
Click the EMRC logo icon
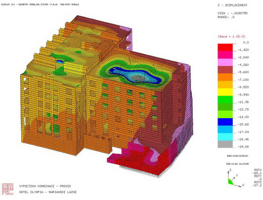tap(8, 189)
